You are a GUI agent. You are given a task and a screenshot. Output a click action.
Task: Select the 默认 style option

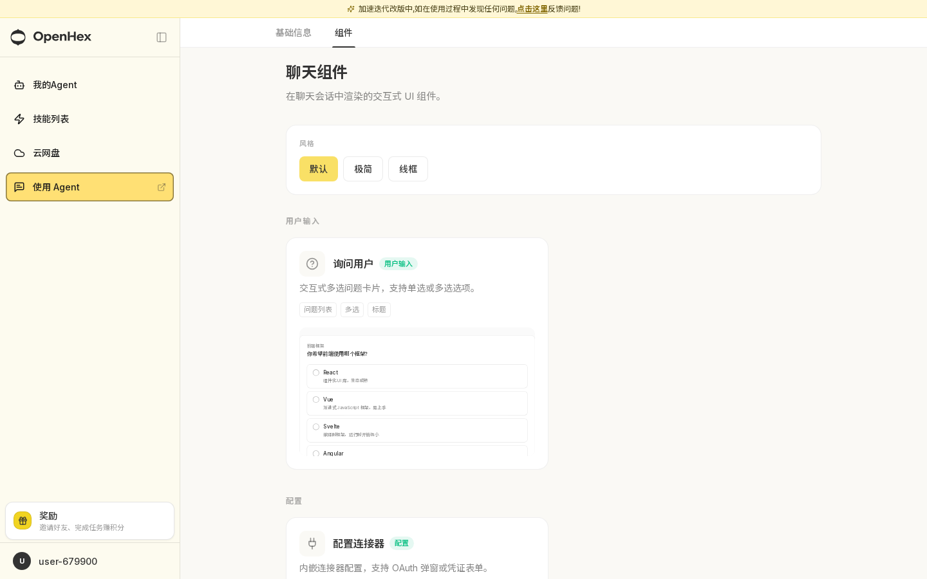(319, 169)
